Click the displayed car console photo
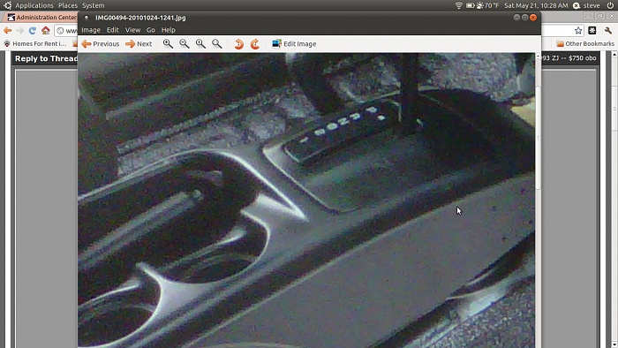Screen dimensions: 618x348 click(x=306, y=200)
